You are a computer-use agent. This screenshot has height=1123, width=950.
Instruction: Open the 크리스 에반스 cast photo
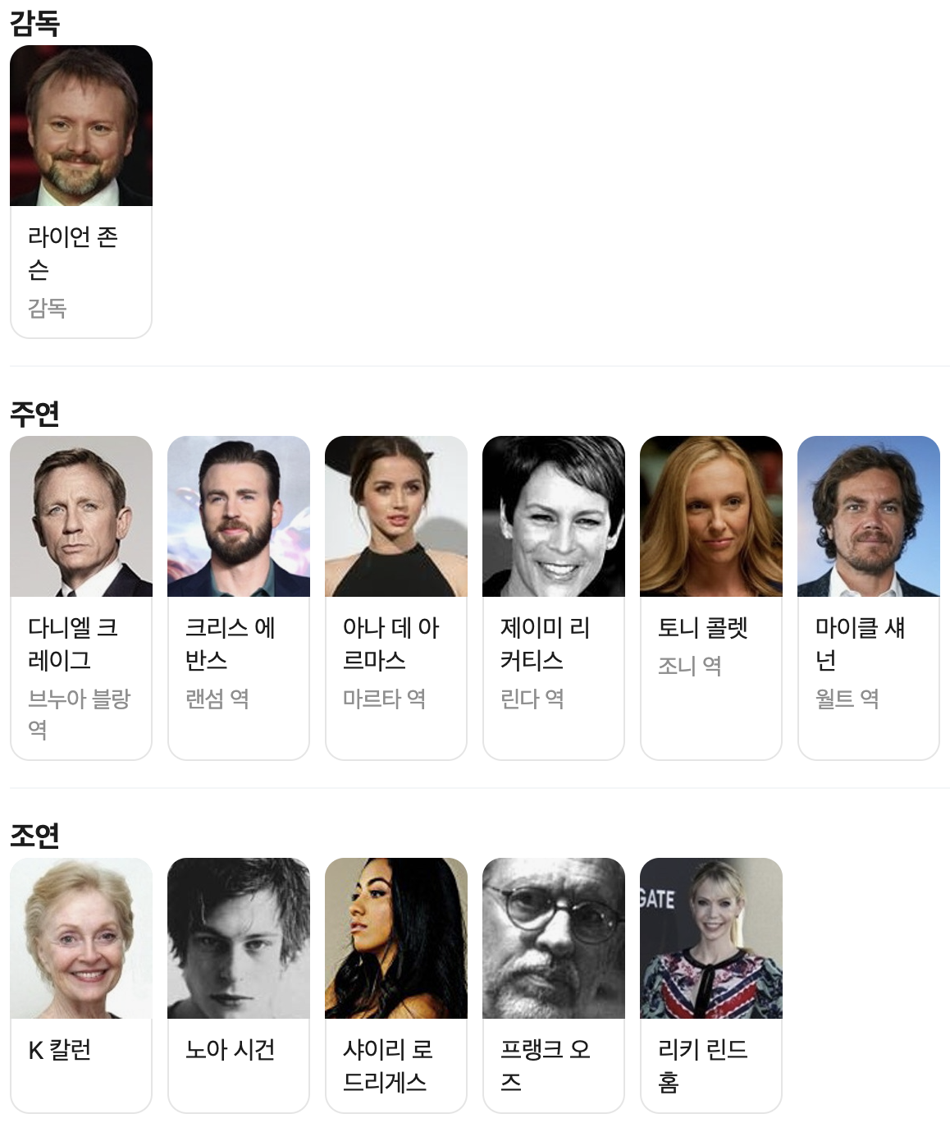[x=239, y=516]
